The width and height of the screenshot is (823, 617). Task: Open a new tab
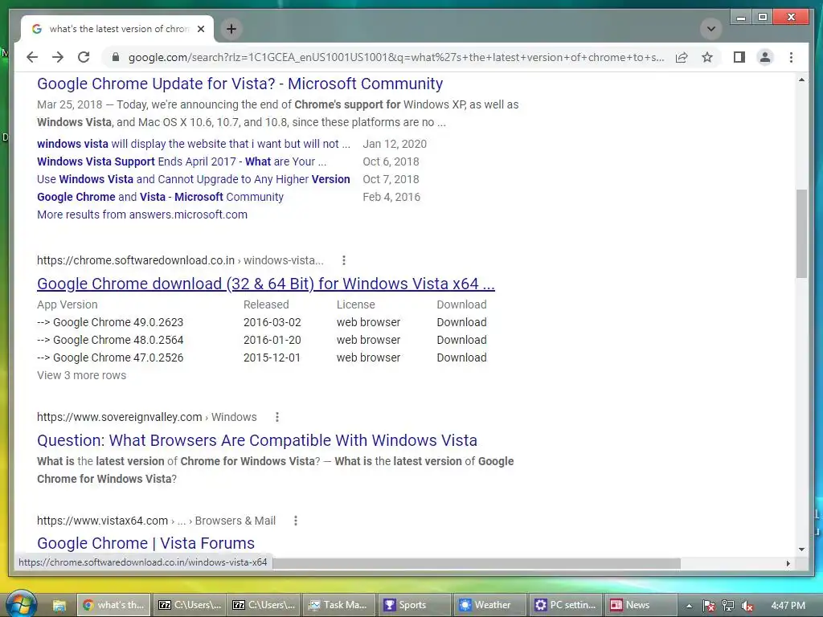(231, 29)
